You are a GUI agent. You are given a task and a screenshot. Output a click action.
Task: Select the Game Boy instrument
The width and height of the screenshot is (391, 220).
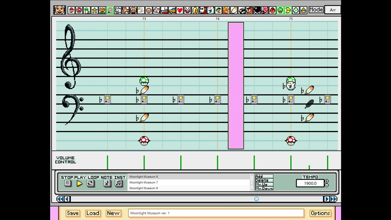click(x=110, y=10)
